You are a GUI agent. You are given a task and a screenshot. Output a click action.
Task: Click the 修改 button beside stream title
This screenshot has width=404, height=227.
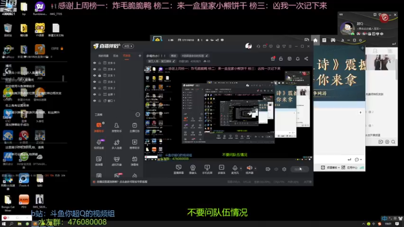173,55
